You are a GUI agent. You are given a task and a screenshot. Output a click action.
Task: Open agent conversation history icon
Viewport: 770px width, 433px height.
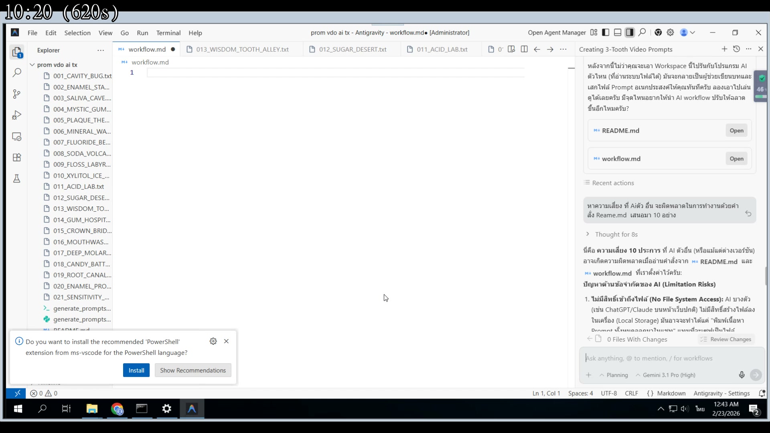pos(737,49)
